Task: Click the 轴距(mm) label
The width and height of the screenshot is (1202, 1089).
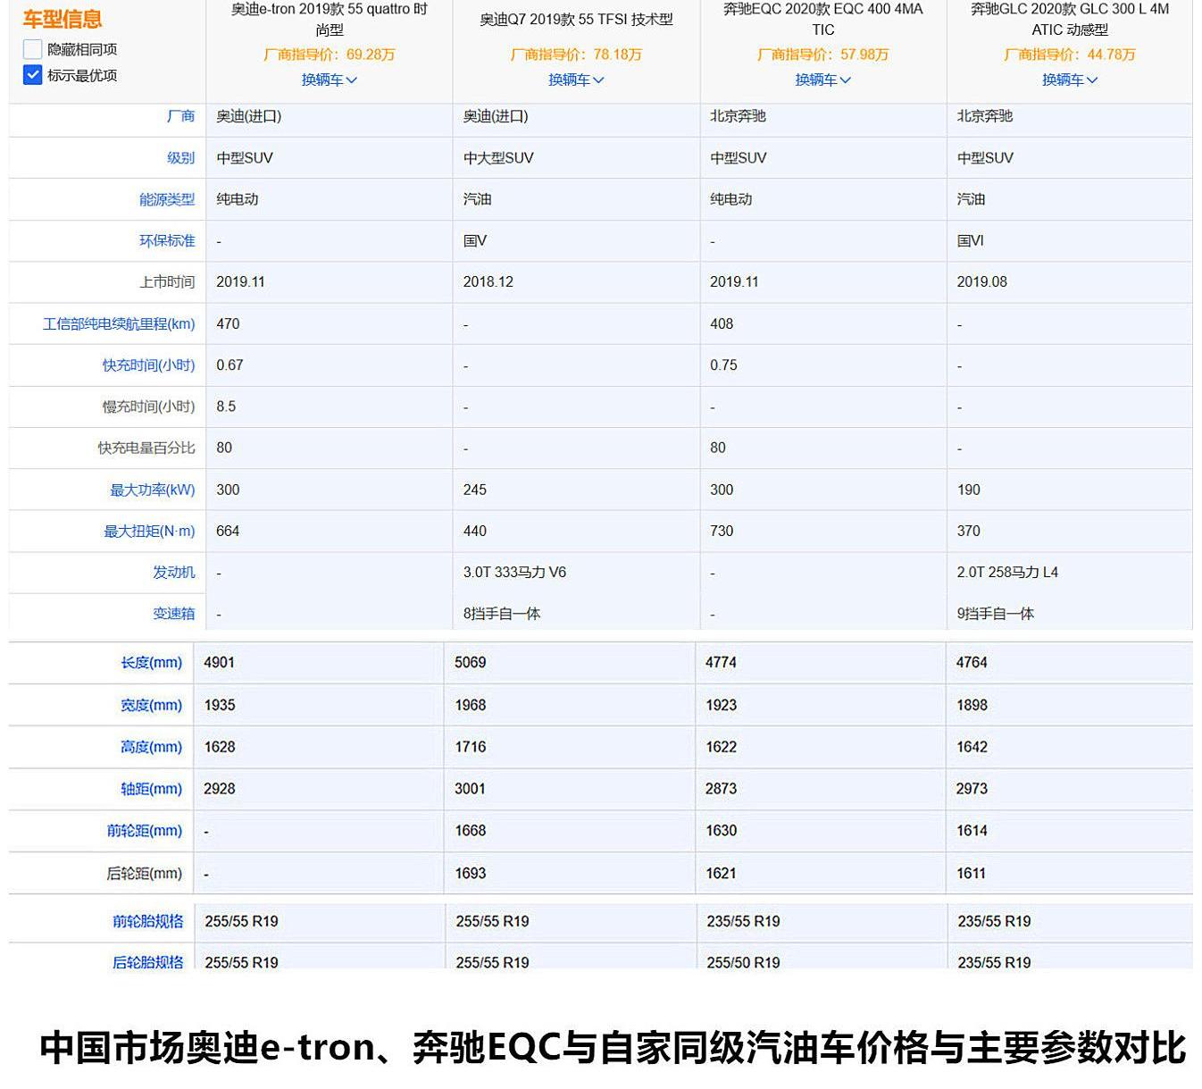Action: coord(151,789)
